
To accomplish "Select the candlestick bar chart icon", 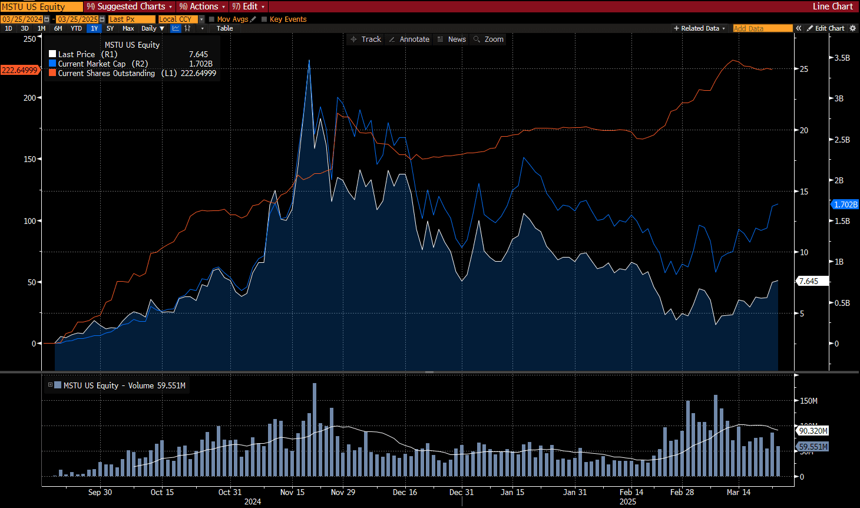I will (x=188, y=28).
